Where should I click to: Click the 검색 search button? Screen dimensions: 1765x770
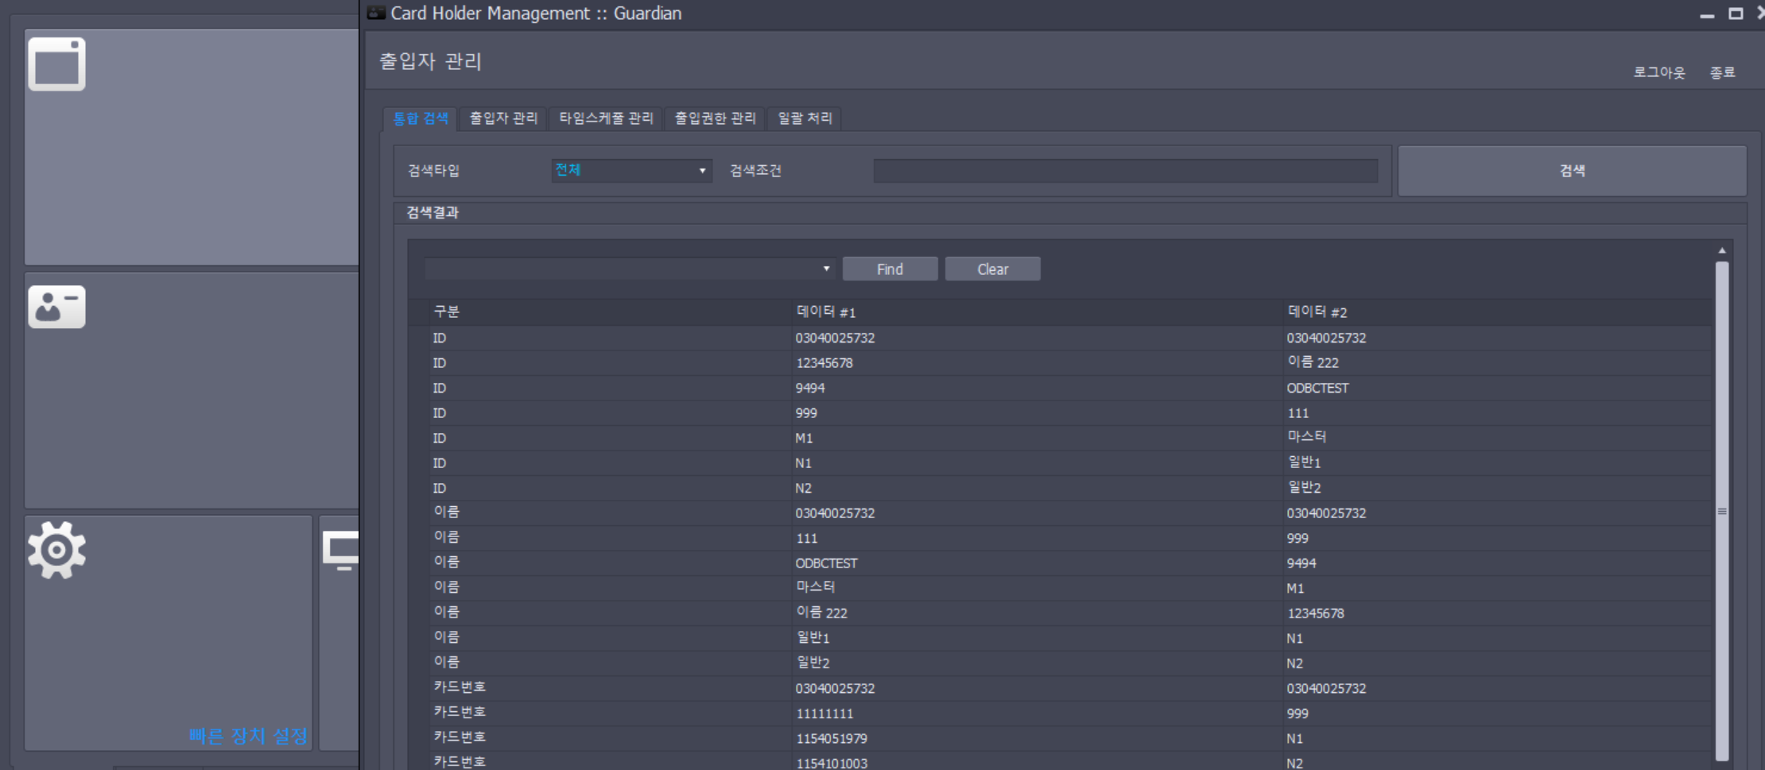click(x=1572, y=171)
